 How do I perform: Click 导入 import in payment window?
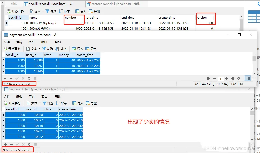pos(78,49)
